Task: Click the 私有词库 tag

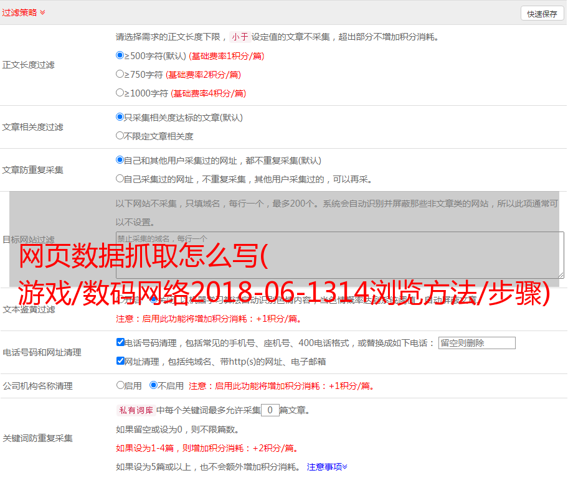Action: 136,410
